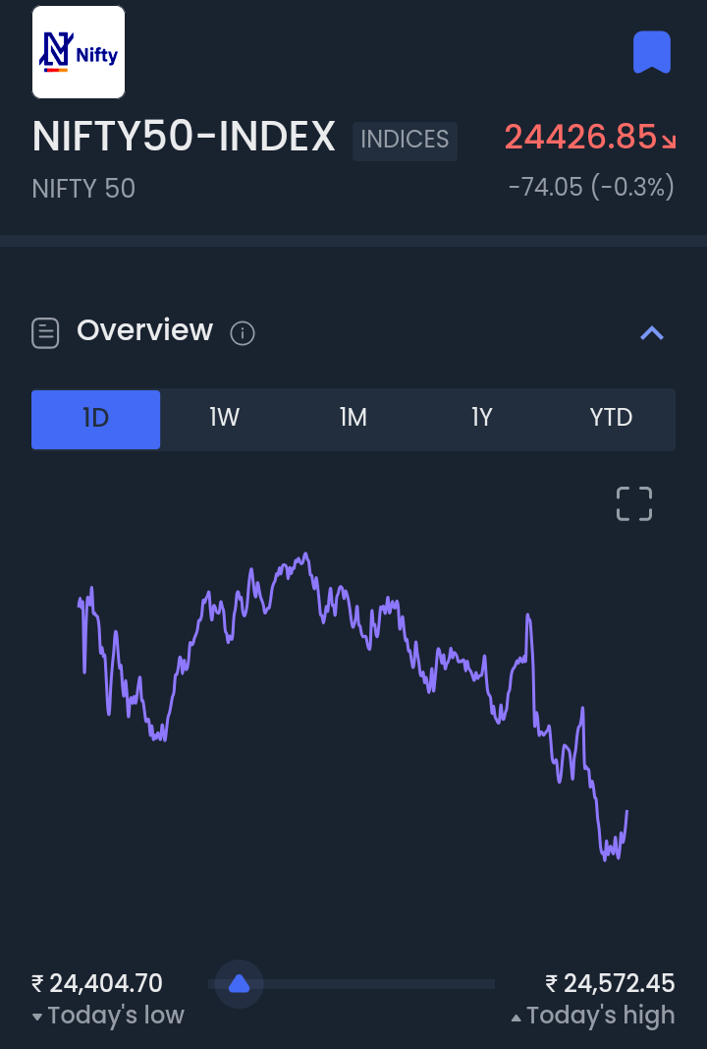Click the Today's low down-triangle icon

[x=37, y=1018]
